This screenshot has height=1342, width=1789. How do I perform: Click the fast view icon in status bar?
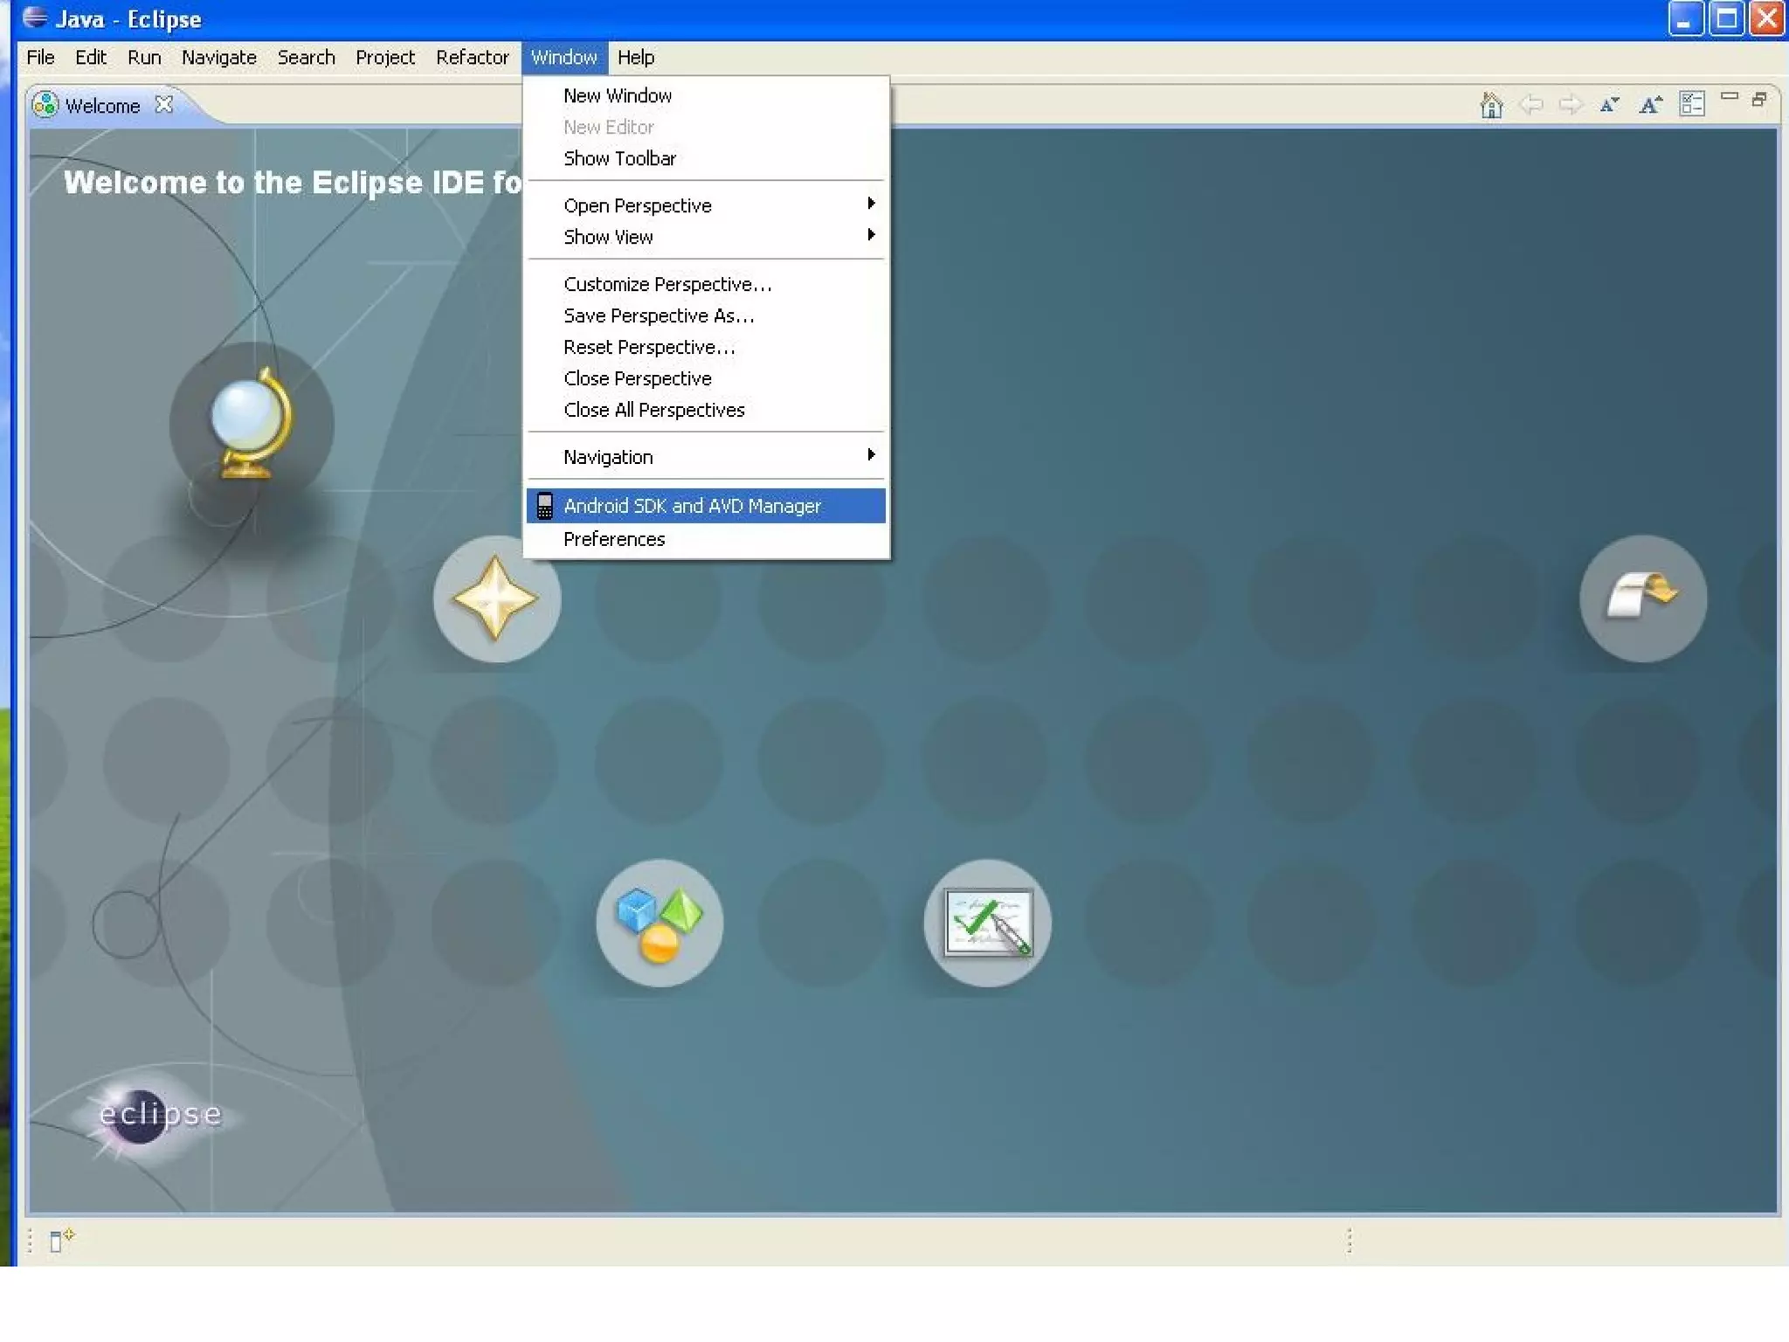pyautogui.click(x=59, y=1240)
